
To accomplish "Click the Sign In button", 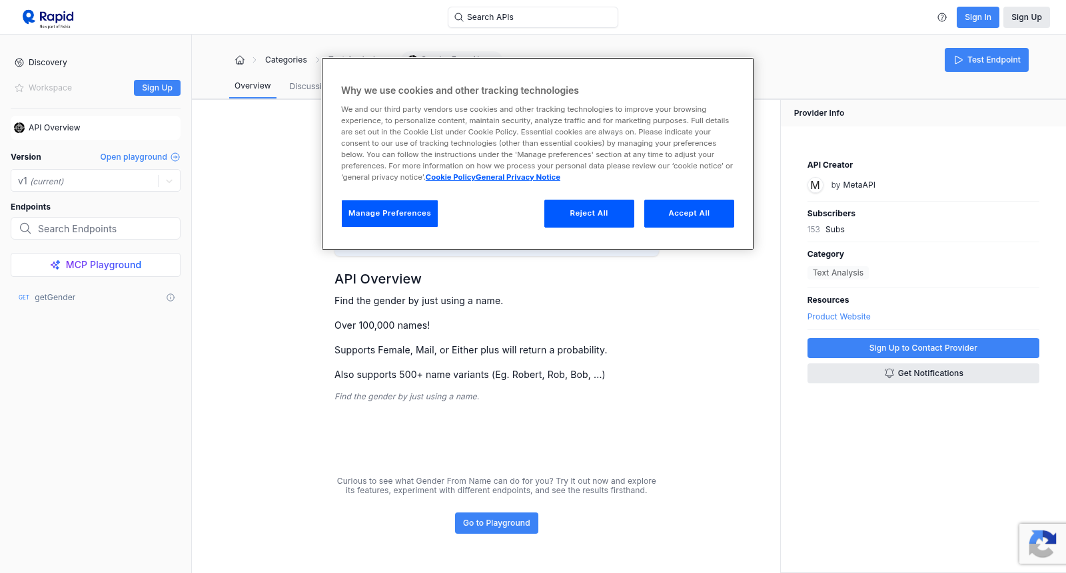I will (x=978, y=17).
